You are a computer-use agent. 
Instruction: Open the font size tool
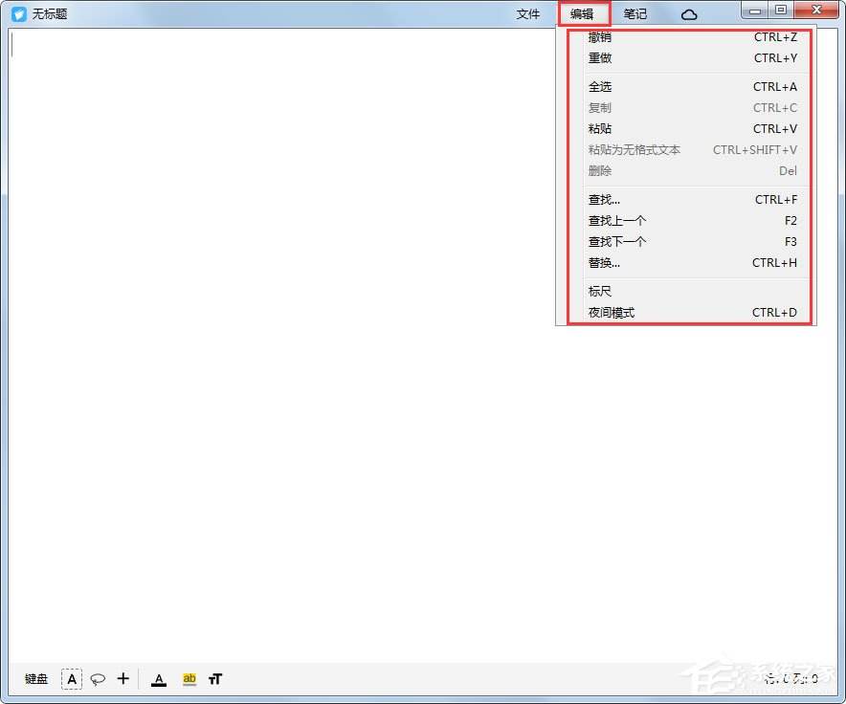click(215, 679)
